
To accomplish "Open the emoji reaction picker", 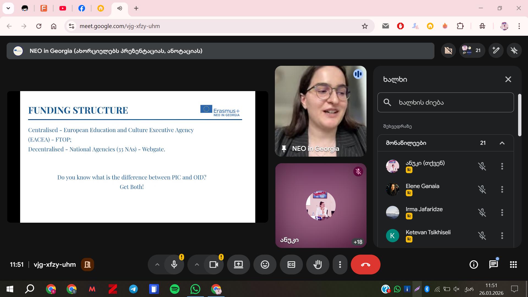I will pyautogui.click(x=265, y=265).
